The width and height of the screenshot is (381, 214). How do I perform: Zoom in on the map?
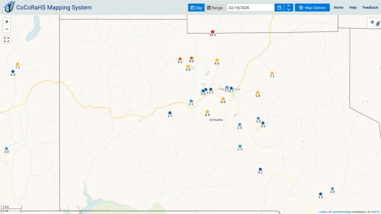7,22
